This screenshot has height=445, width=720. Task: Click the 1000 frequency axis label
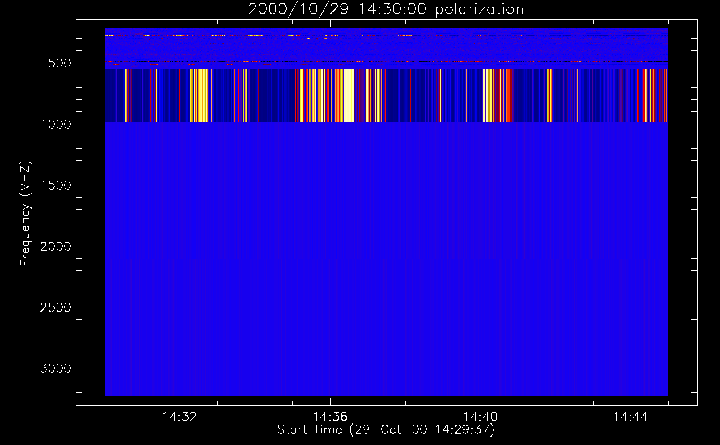point(56,124)
